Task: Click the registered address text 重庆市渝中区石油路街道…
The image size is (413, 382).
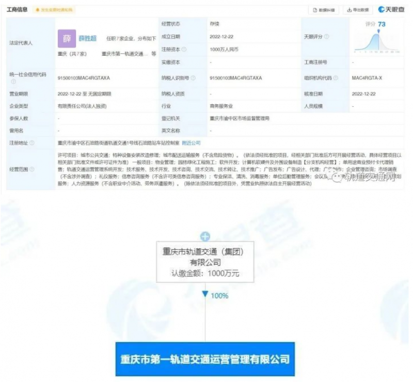Action: pos(119,143)
